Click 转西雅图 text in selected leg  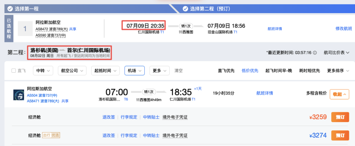pos(186,32)
